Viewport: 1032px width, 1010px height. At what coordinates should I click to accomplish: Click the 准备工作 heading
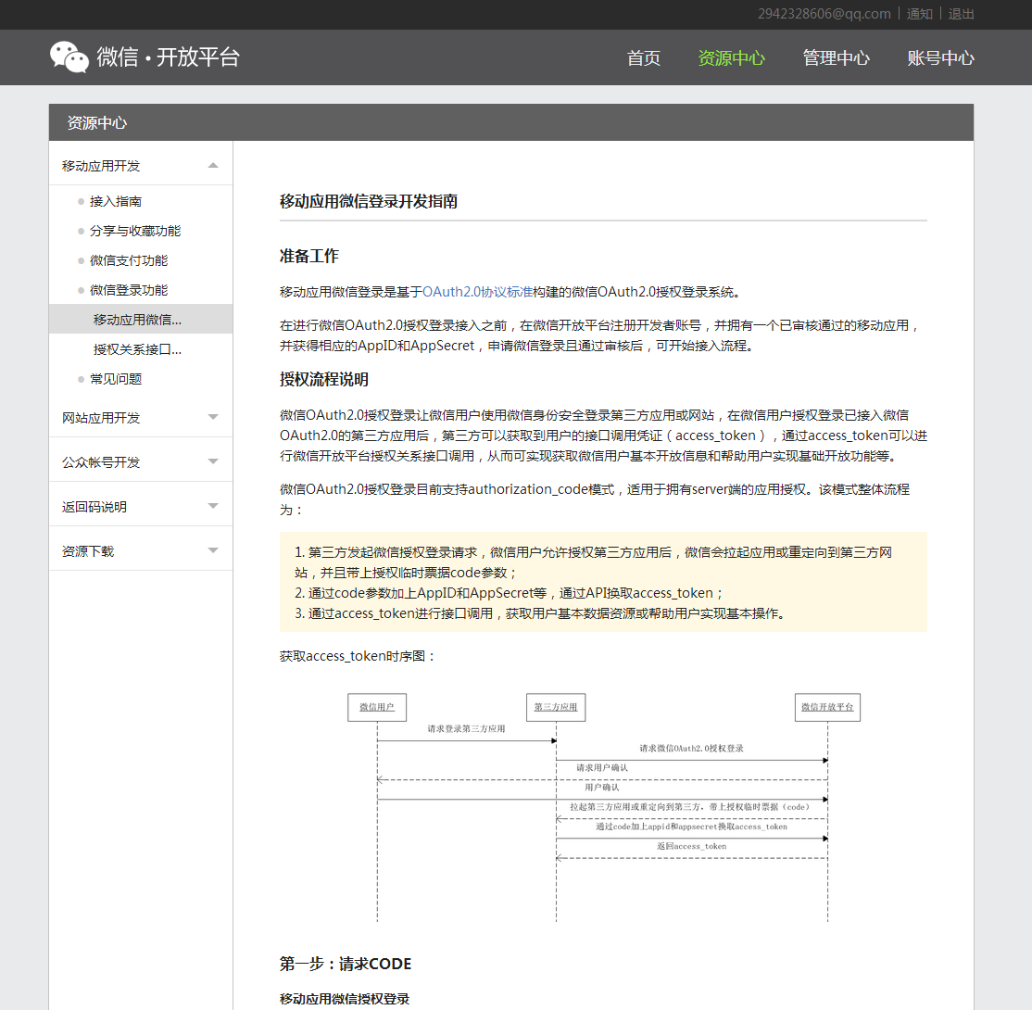pyautogui.click(x=308, y=256)
